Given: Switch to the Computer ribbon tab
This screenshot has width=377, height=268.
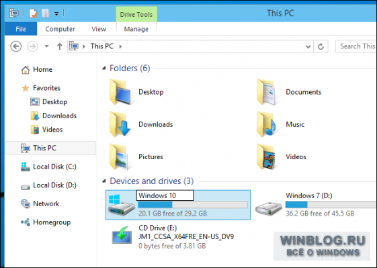Looking at the screenshot, I should pos(60,29).
